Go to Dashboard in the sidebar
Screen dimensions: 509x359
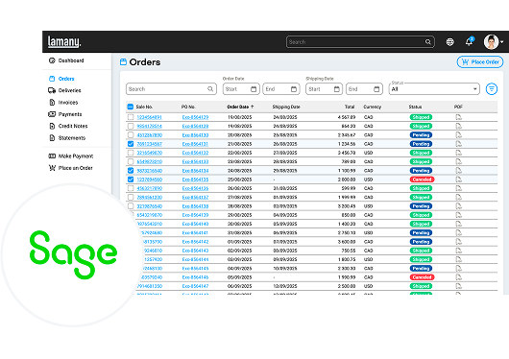[x=71, y=60]
